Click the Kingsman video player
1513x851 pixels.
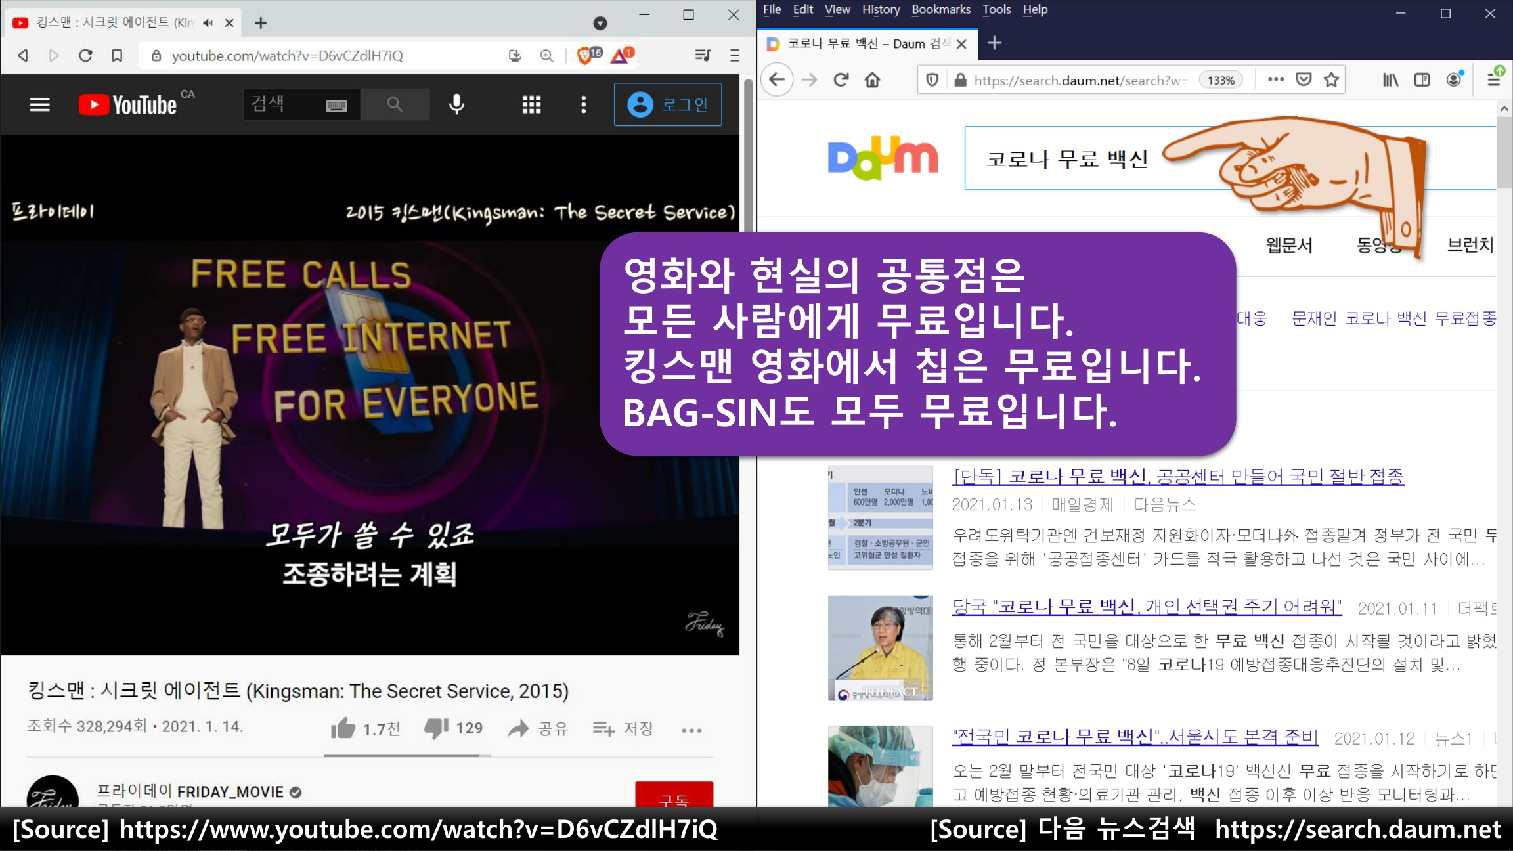(370, 394)
